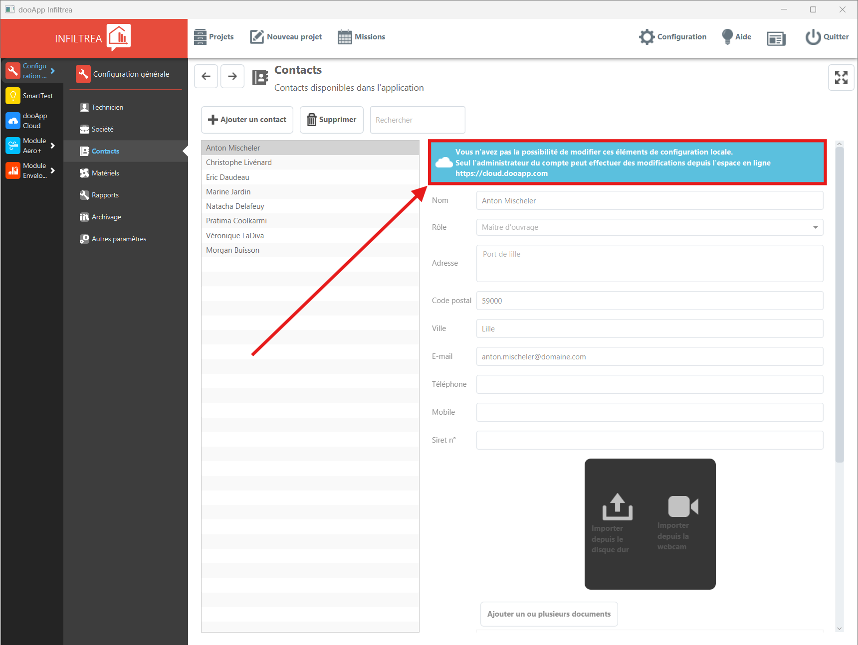The width and height of the screenshot is (858, 645).
Task: Click the cloud.dooapp.com notice link
Action: pyautogui.click(x=501, y=173)
